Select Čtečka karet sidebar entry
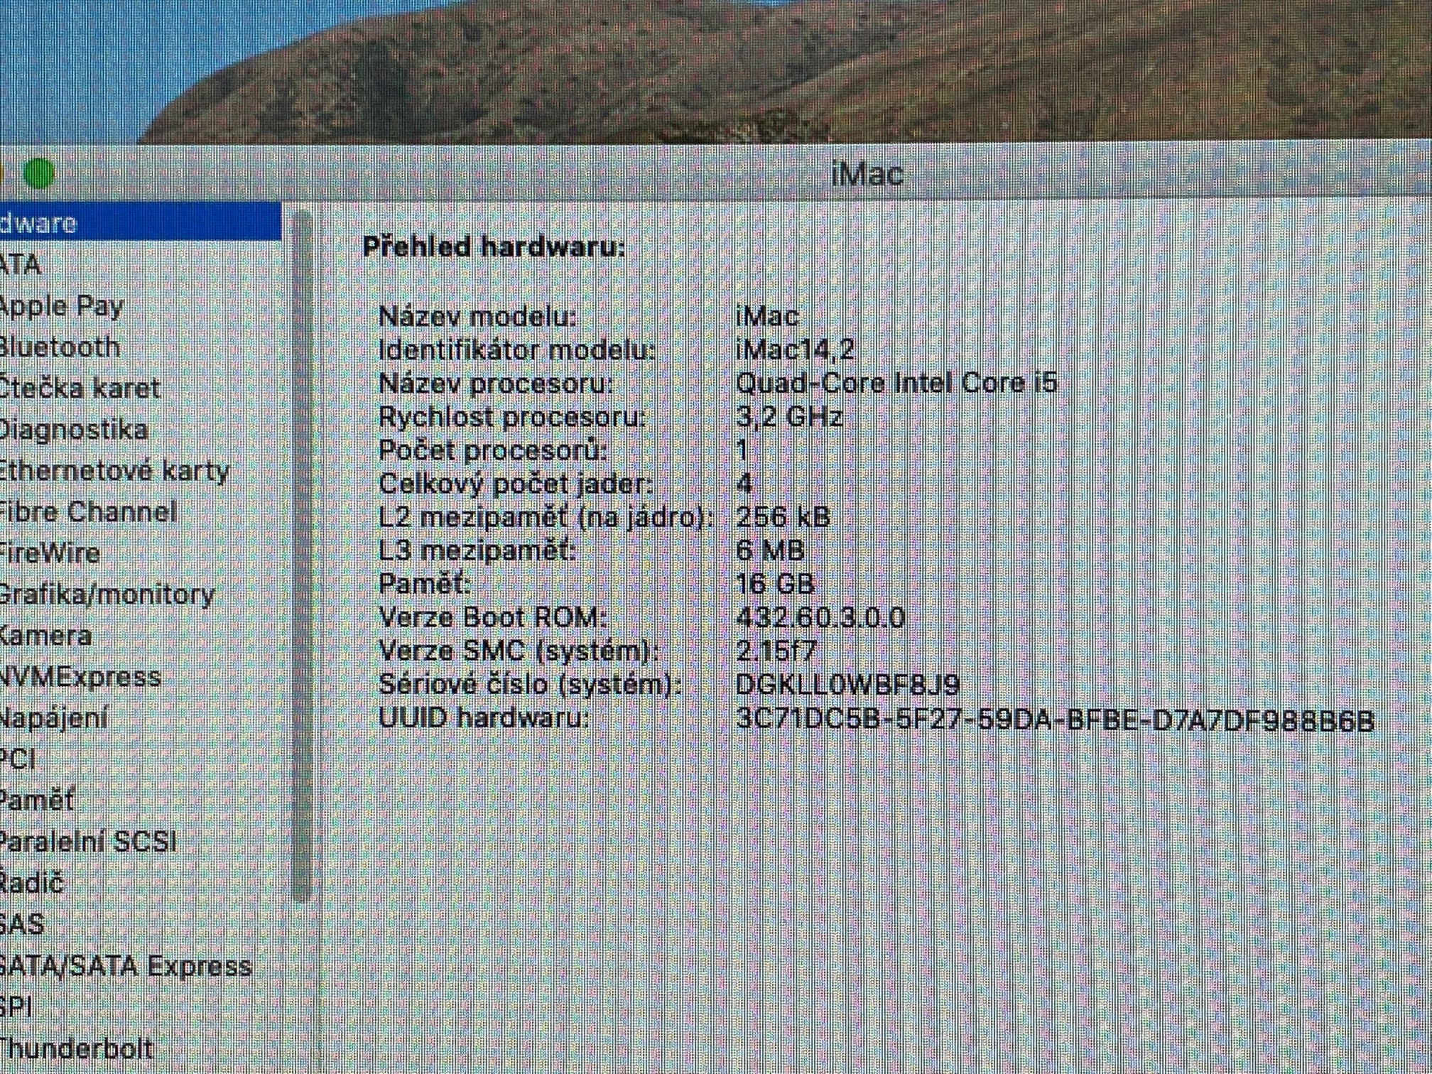The width and height of the screenshot is (1432, 1074). tap(78, 389)
